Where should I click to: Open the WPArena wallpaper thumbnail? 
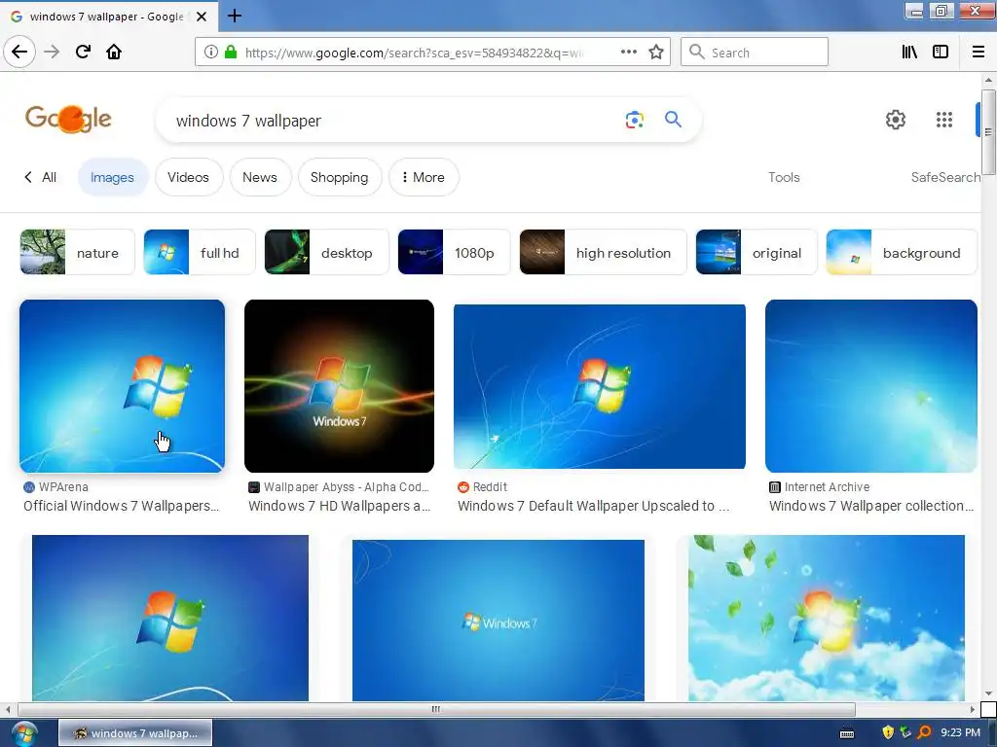122,386
